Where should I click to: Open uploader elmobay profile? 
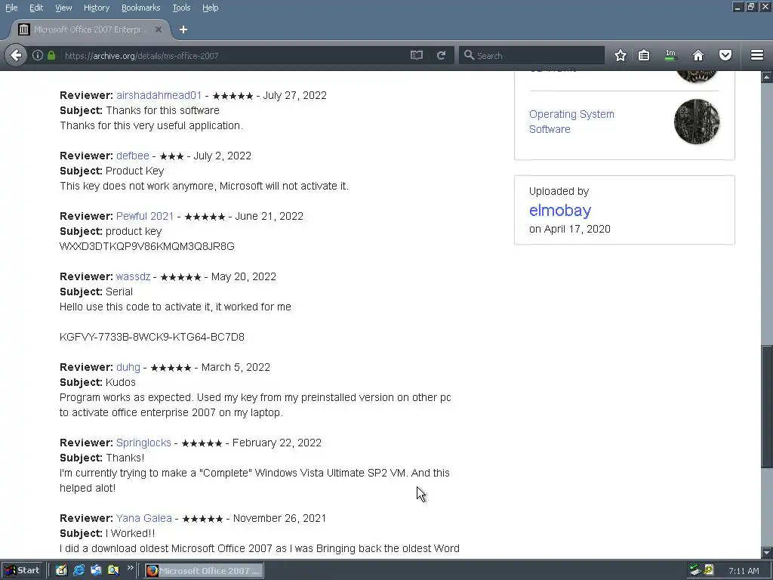coord(560,210)
